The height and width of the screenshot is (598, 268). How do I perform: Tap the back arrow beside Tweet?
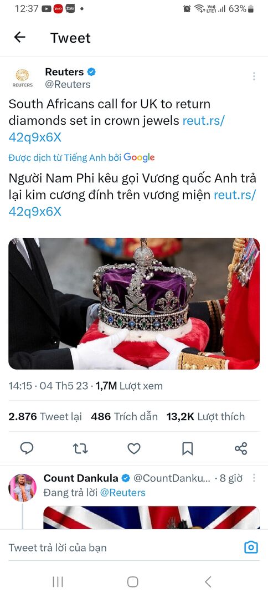19,37
